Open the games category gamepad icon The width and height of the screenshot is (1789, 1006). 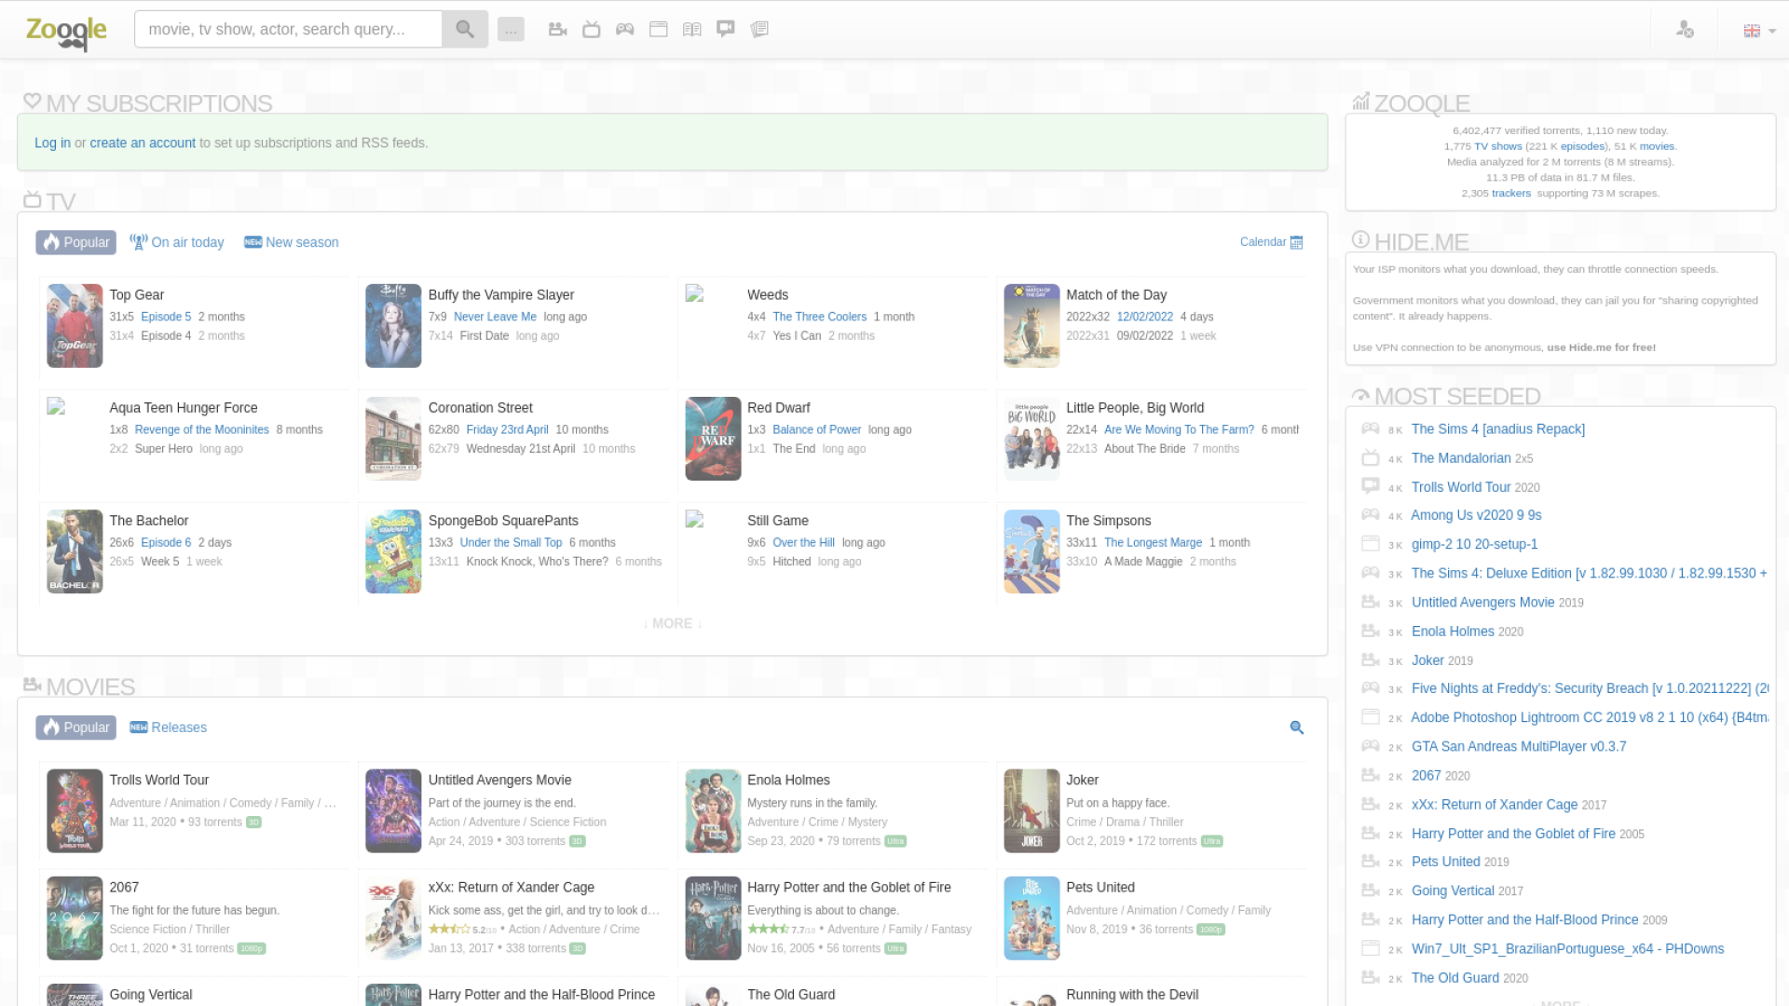(x=624, y=29)
